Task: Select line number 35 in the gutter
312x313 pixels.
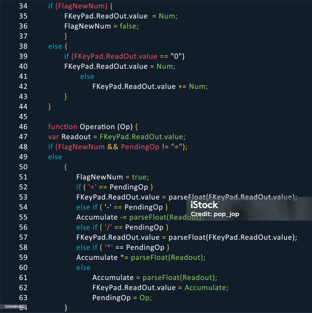Action: tap(23, 16)
